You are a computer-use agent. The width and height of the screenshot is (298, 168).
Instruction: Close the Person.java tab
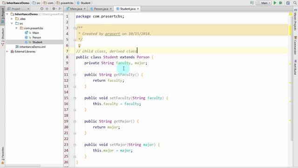(x=111, y=9)
